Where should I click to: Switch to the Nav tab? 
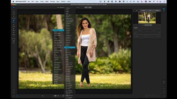[137, 10]
